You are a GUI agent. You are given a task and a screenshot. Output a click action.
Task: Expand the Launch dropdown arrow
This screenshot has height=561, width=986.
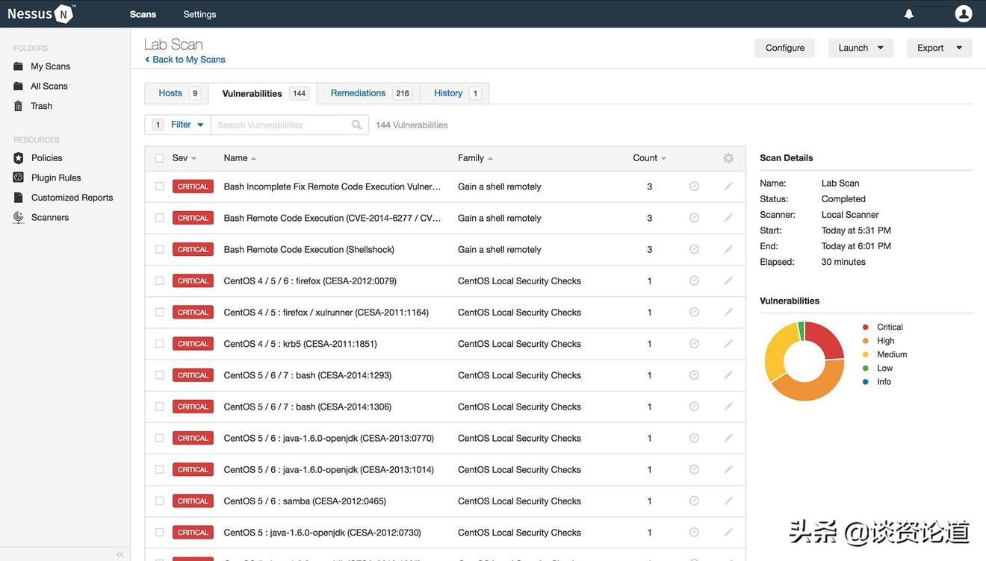click(880, 48)
